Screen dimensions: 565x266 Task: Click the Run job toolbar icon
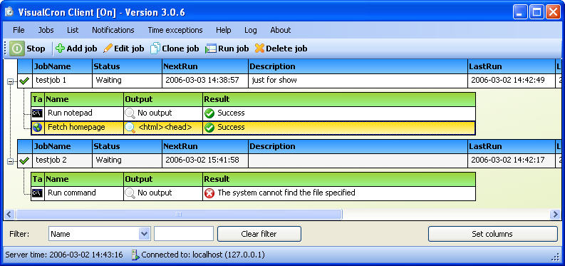pos(210,48)
